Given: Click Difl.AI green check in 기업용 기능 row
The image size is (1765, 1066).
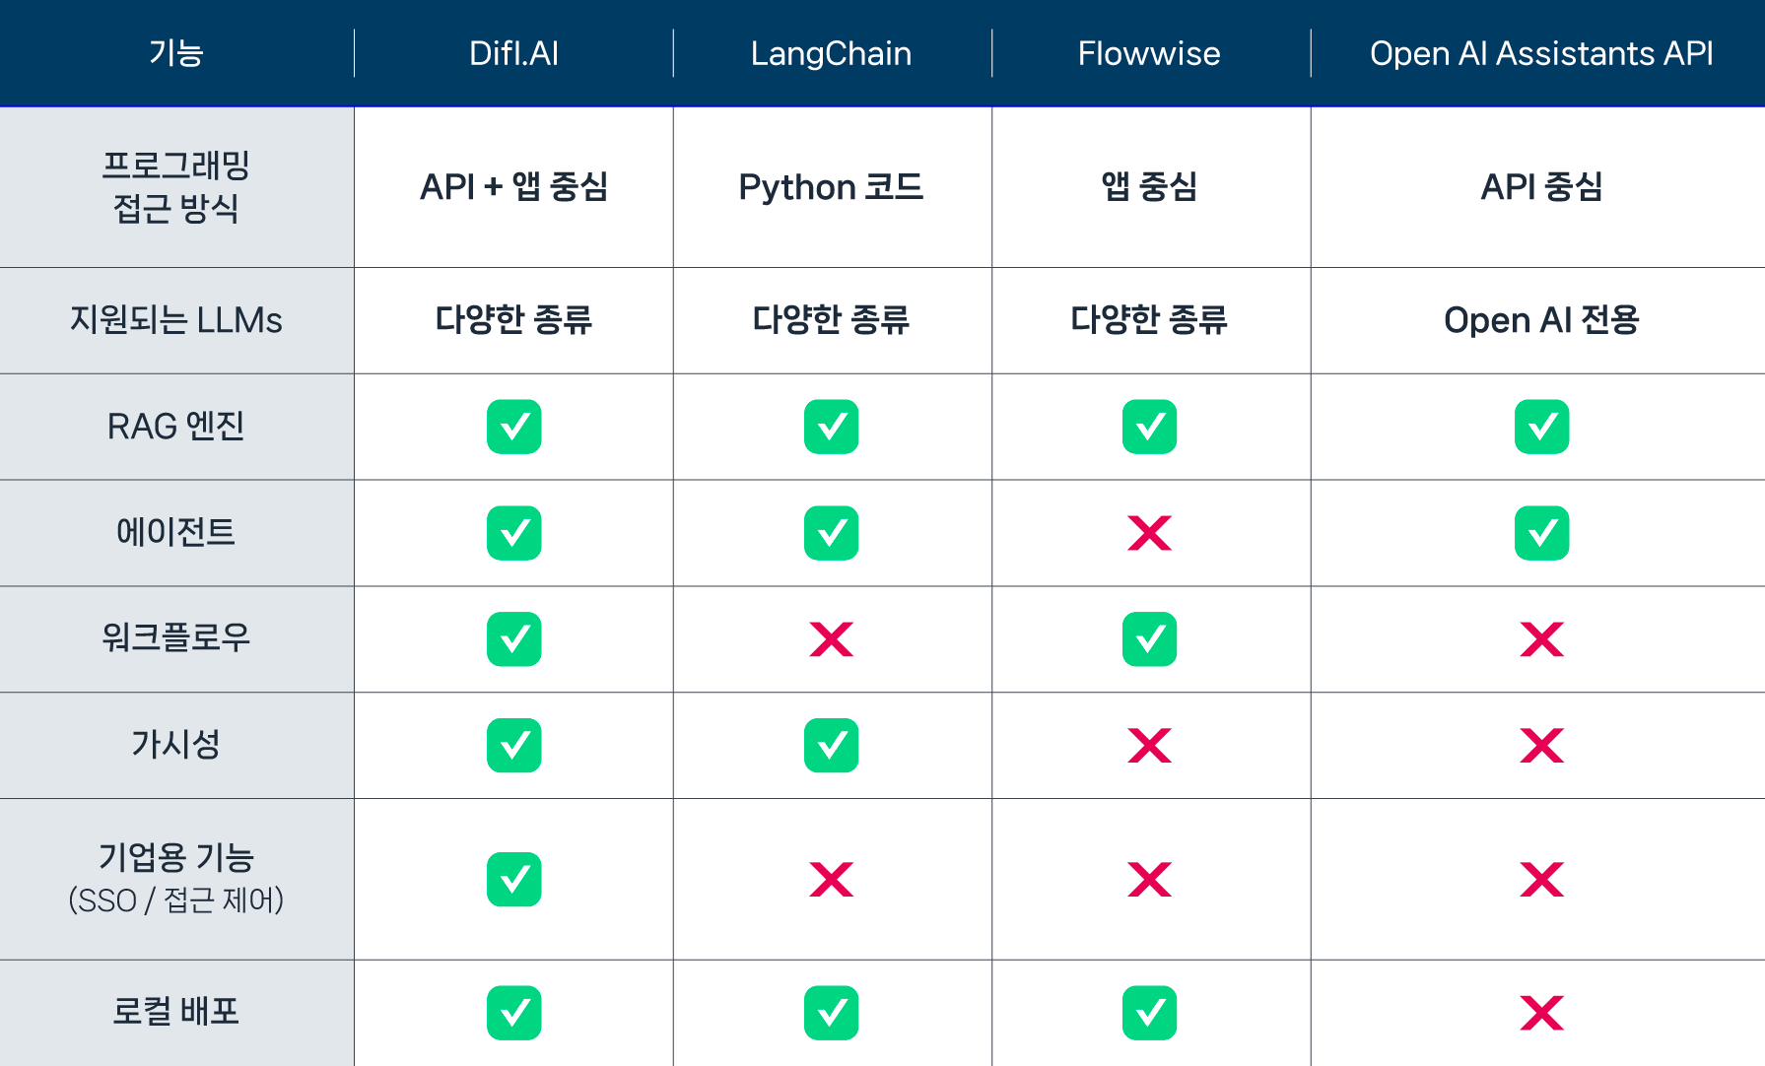Looking at the screenshot, I should coord(513,879).
